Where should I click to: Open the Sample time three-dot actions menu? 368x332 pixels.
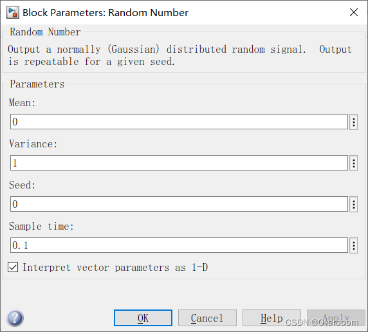353,245
